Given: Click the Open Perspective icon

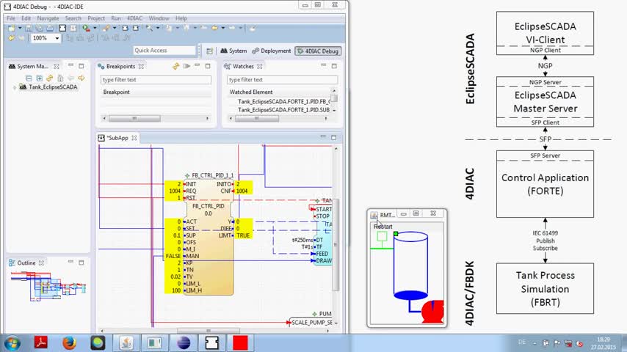Looking at the screenshot, I should click(x=209, y=51).
